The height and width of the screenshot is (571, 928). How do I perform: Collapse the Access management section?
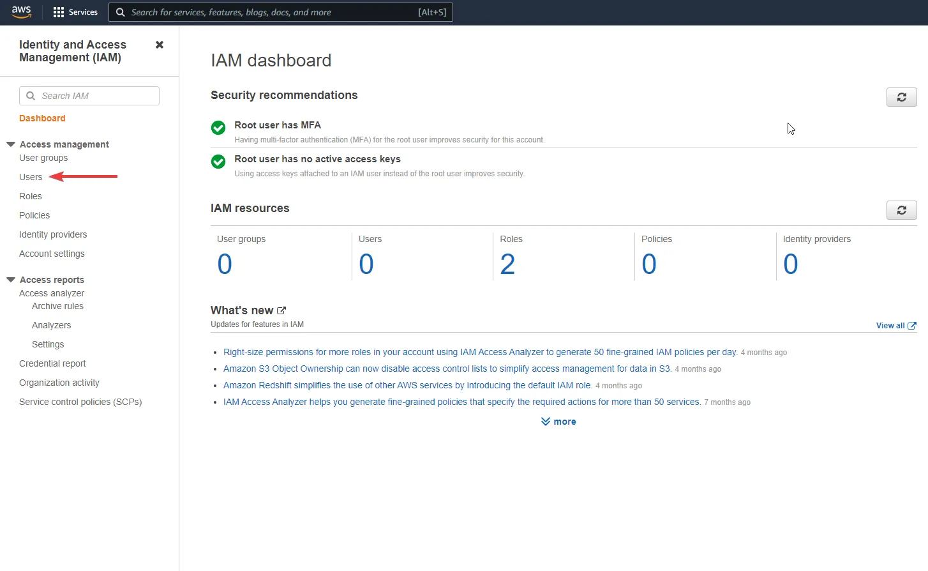(10, 144)
